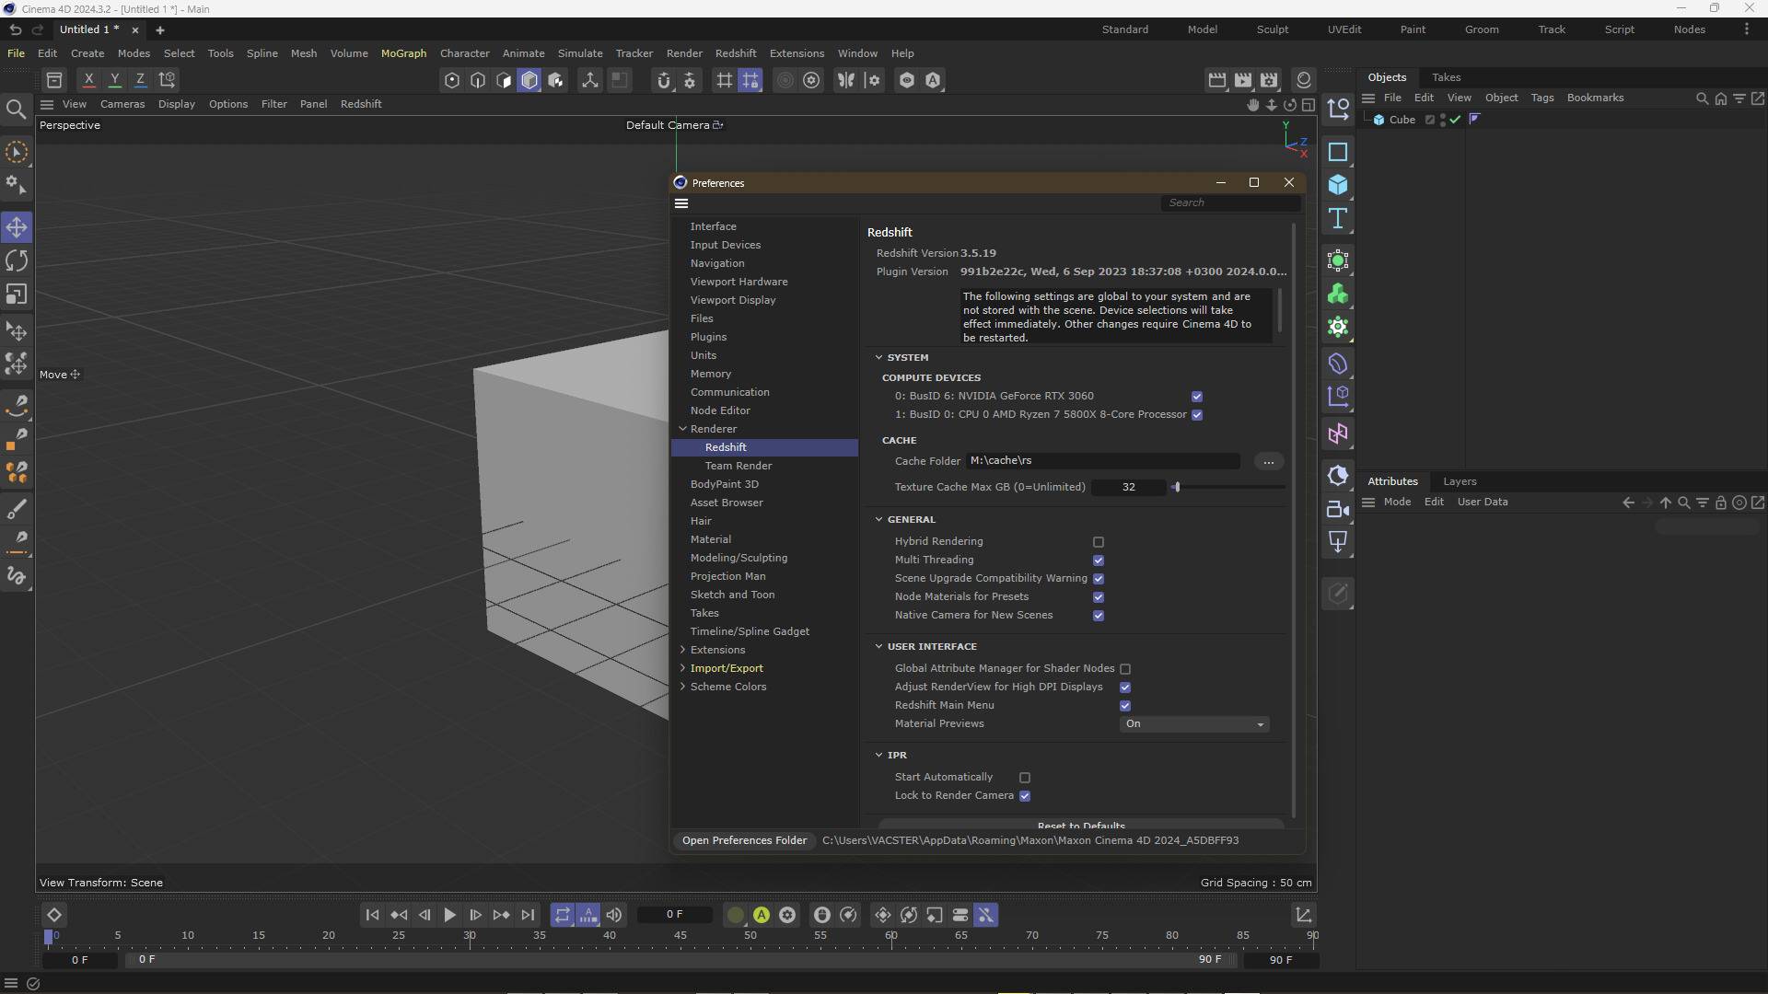Expand the Scheme Colors tree category
The height and width of the screenshot is (994, 1768).
tap(682, 687)
